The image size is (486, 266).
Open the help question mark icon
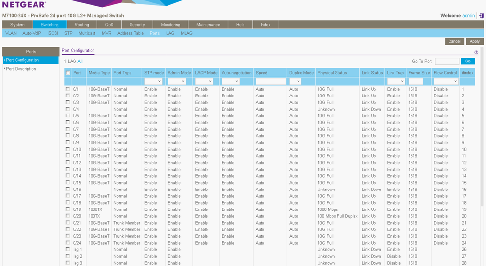point(476,53)
